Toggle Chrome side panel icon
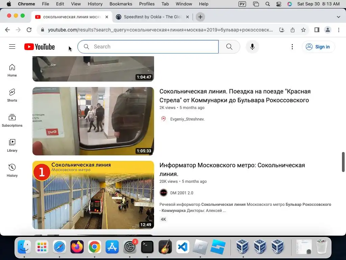Screen dimensions: 346x260 (x=317, y=30)
